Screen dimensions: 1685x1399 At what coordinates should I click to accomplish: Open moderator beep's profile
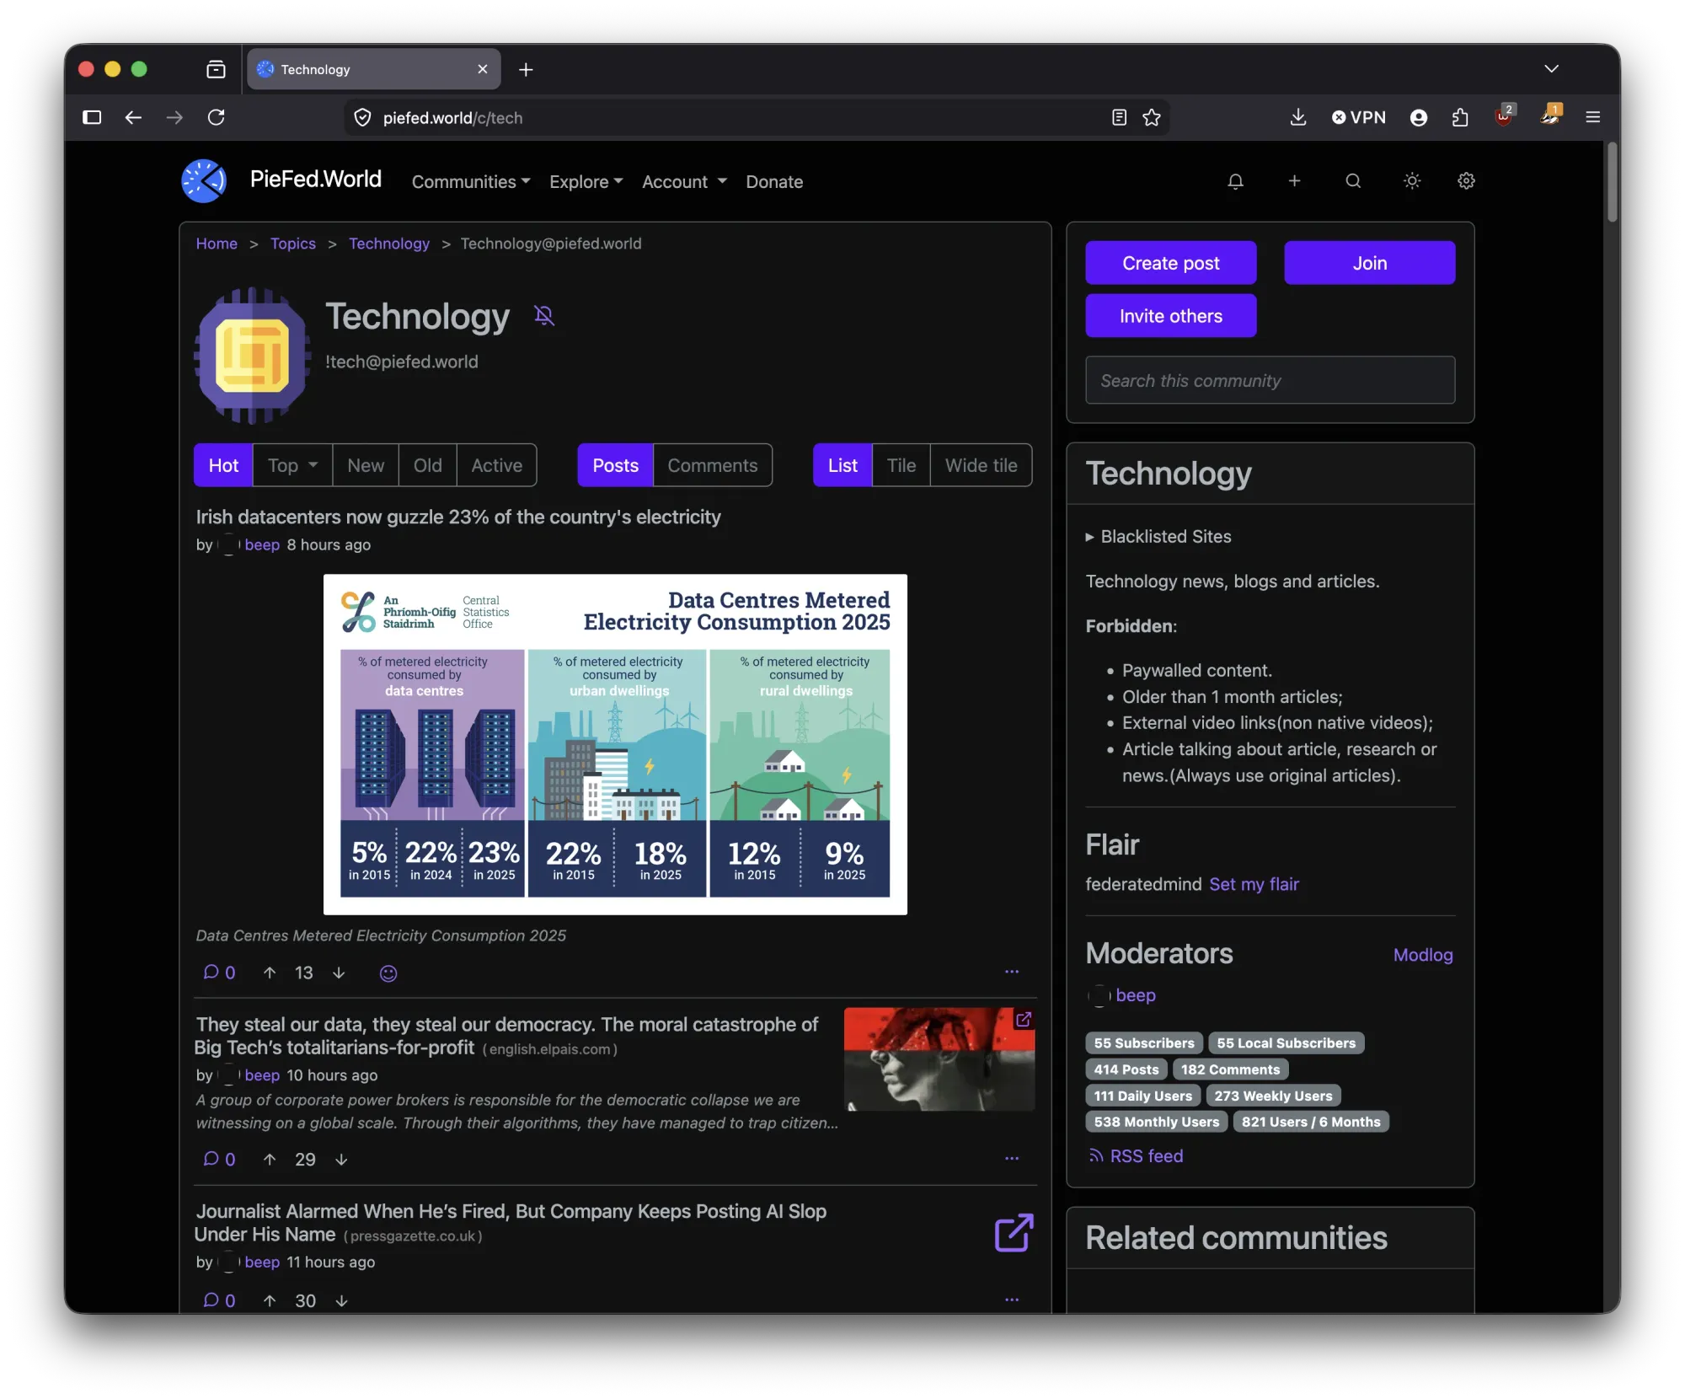click(x=1135, y=995)
